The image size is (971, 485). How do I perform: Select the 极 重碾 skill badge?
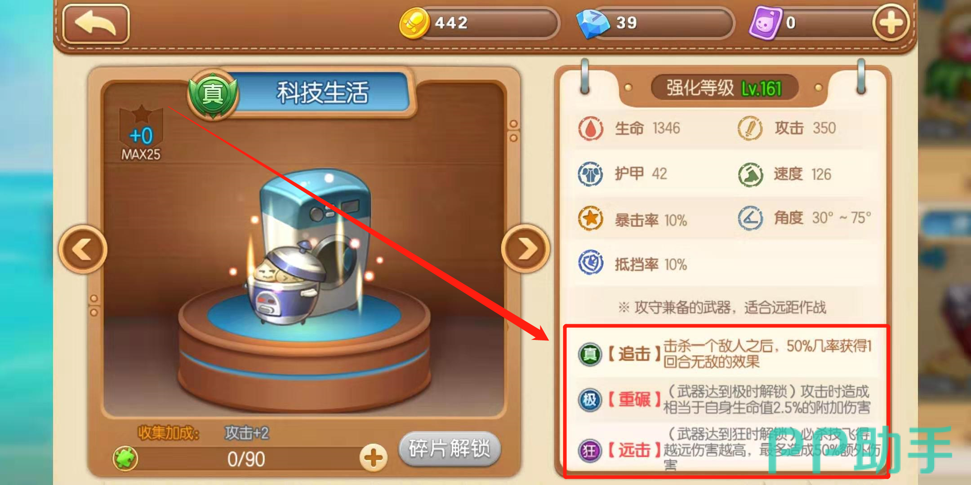point(590,400)
